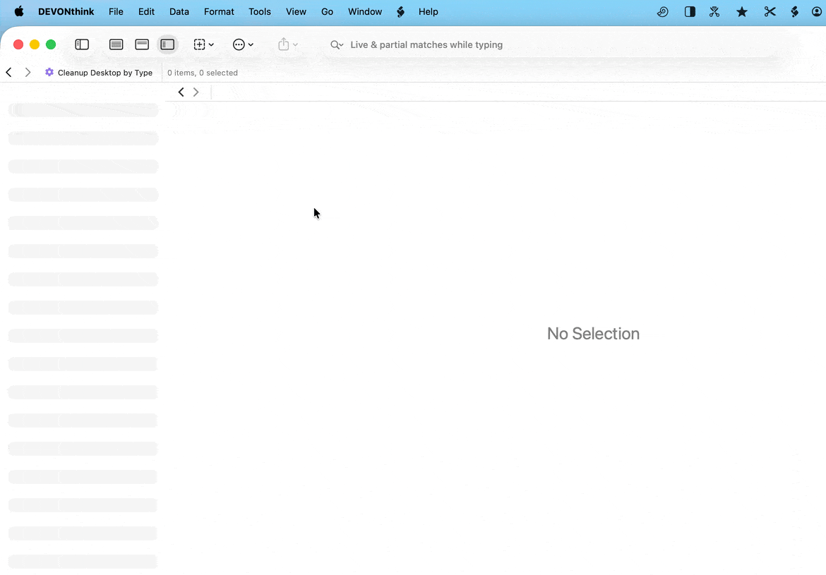
Task: Go forward with the path bar arrow
Action: (x=28, y=72)
